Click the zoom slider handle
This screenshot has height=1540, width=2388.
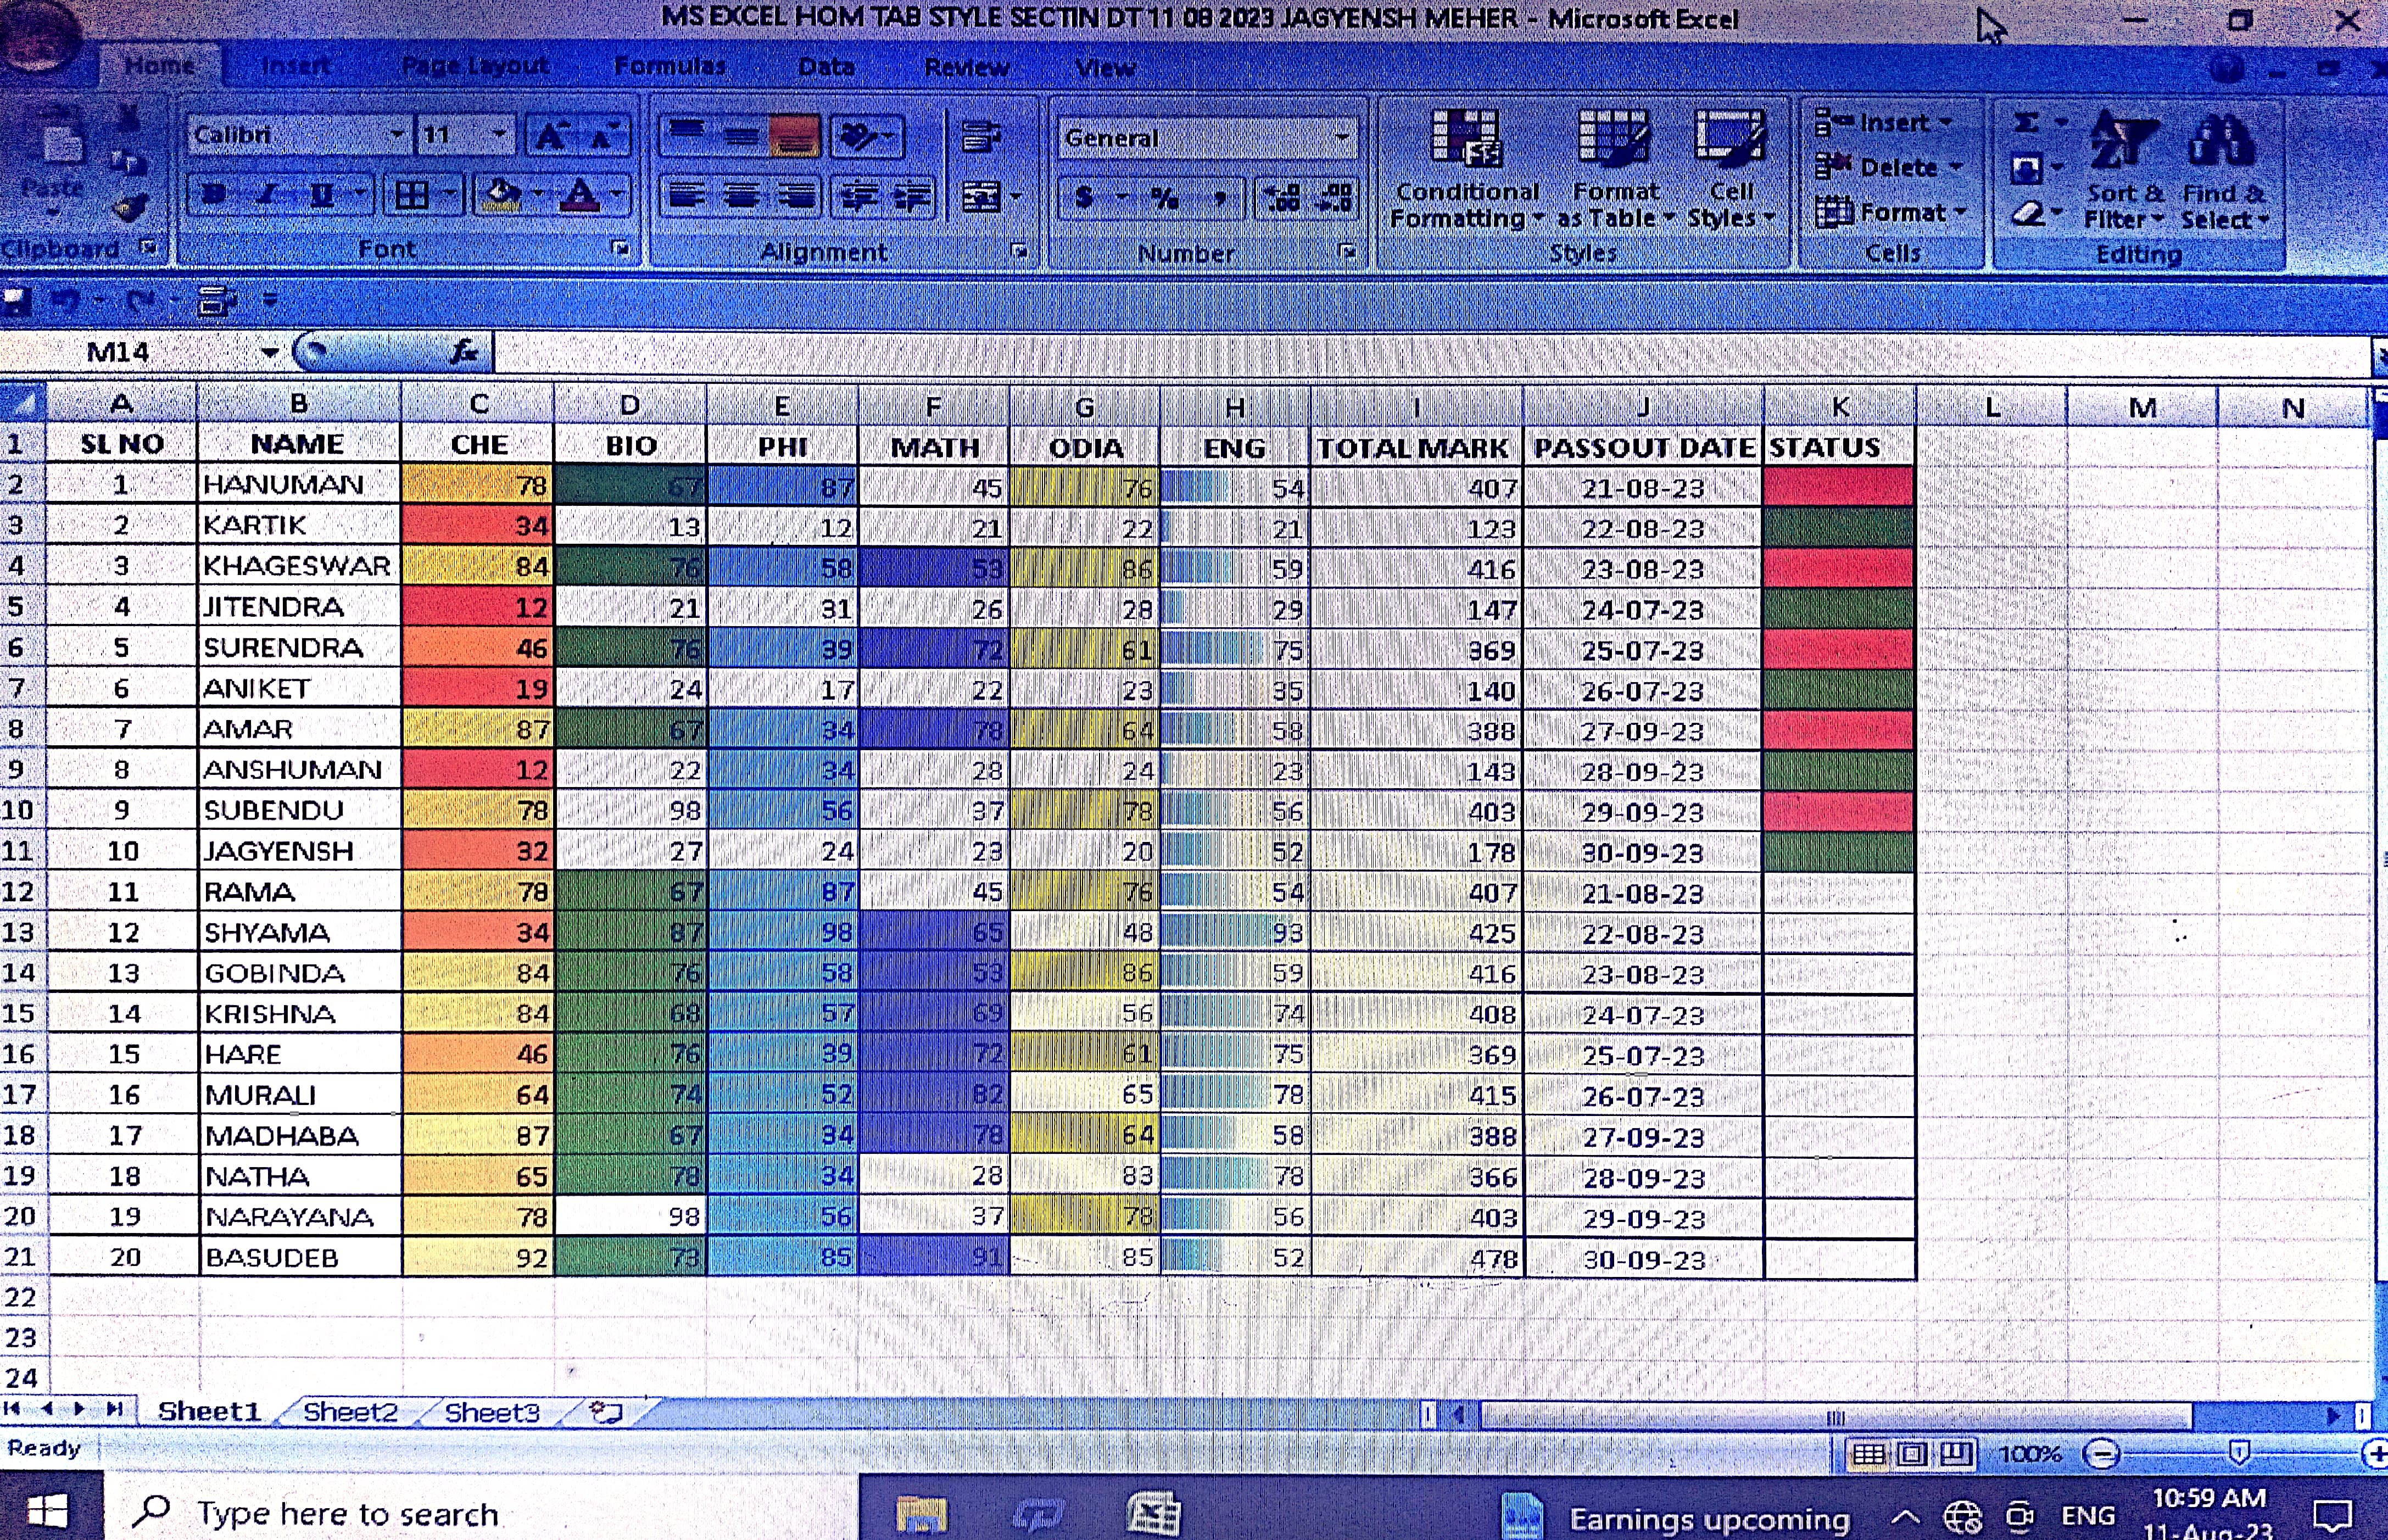tap(2239, 1453)
